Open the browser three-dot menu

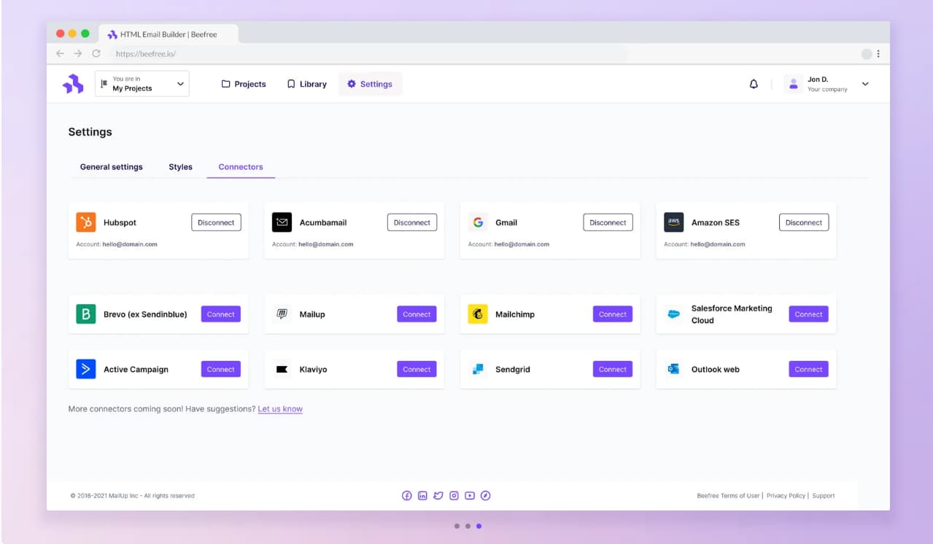[878, 53]
